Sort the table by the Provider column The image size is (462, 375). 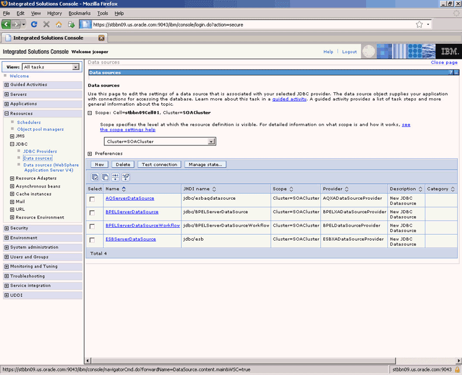[346, 189]
